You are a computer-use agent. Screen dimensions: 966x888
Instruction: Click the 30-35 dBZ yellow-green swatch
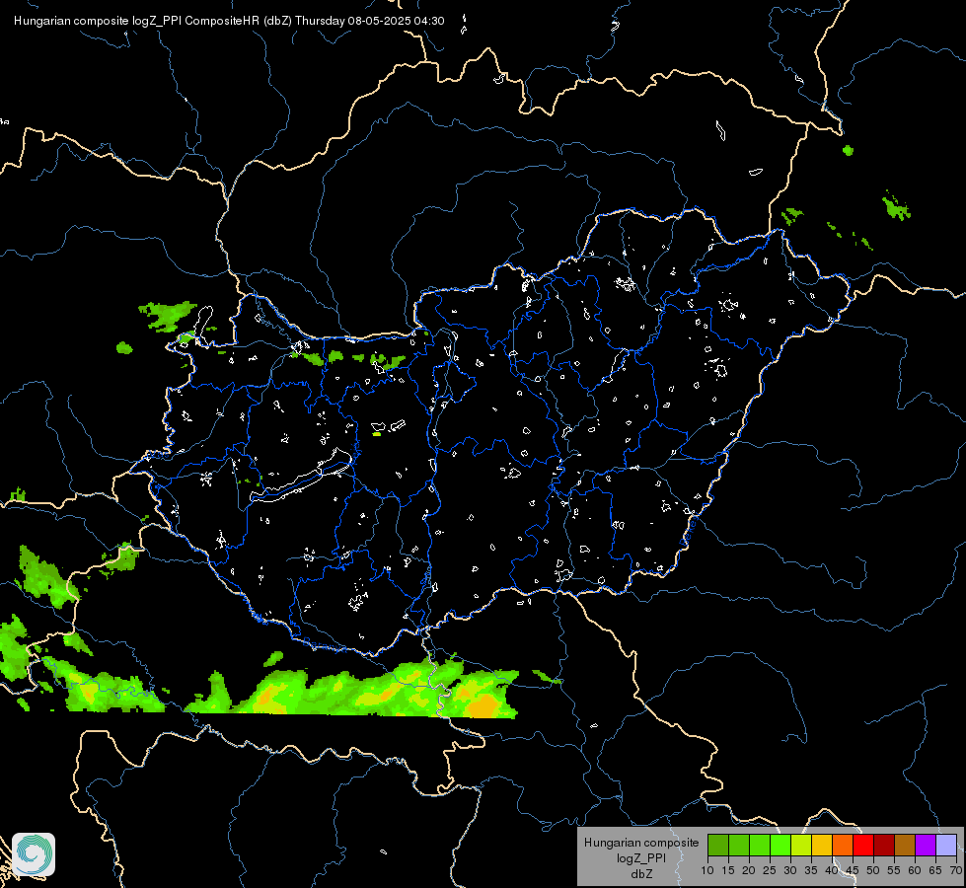point(801,845)
